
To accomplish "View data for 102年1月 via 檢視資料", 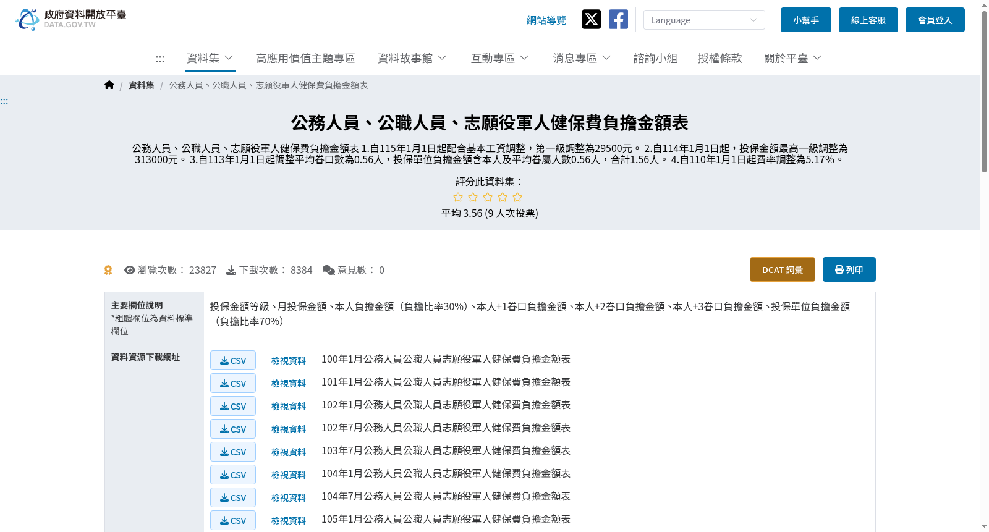I will [289, 406].
